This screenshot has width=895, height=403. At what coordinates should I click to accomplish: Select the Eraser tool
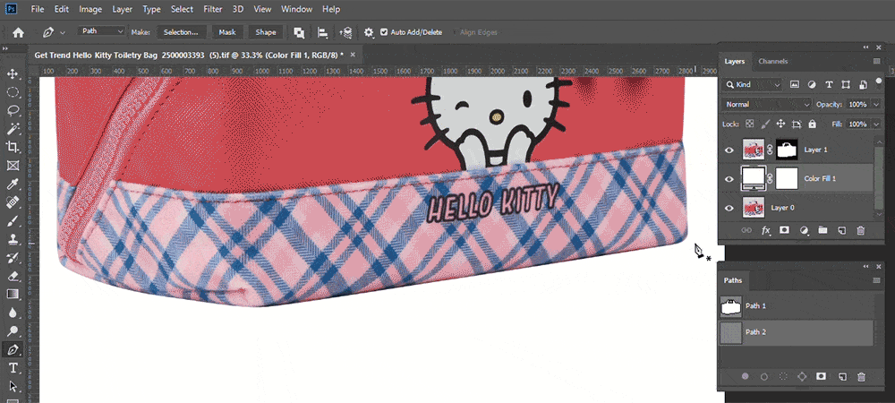click(13, 276)
